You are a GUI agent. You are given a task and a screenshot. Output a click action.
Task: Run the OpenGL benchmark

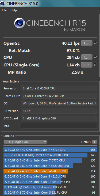(x=87, y=43)
